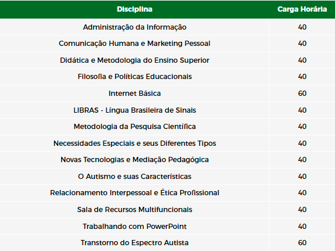Select the Internet Básica discipline
This screenshot has height=251, width=335.
(x=134, y=94)
